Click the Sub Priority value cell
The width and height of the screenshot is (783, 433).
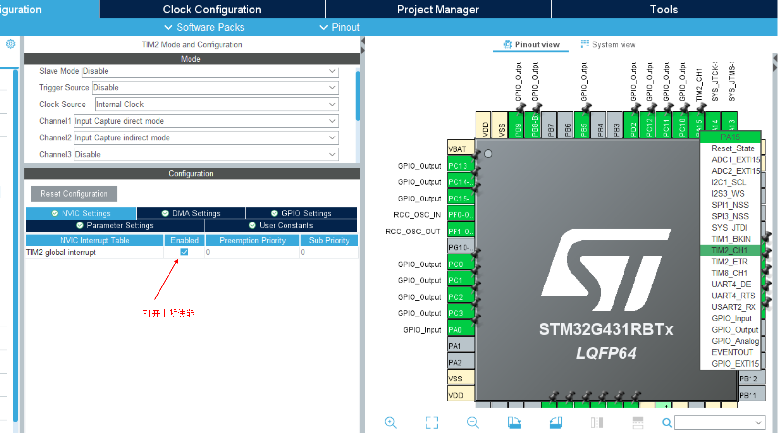pyautogui.click(x=329, y=252)
